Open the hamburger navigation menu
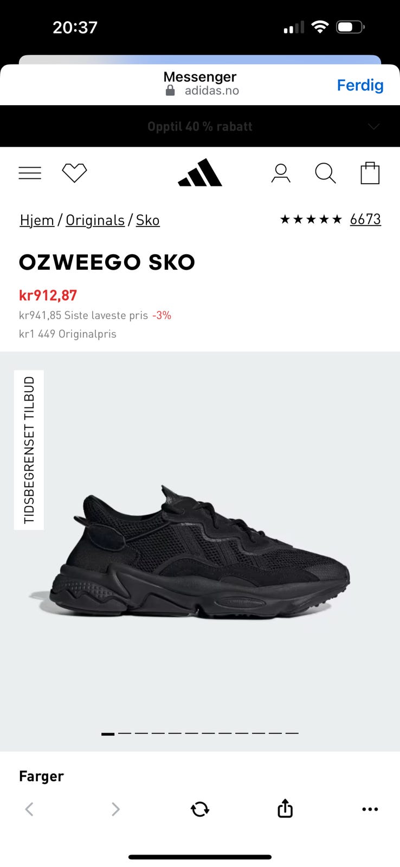Viewport: 400px width, 867px height. (x=30, y=173)
